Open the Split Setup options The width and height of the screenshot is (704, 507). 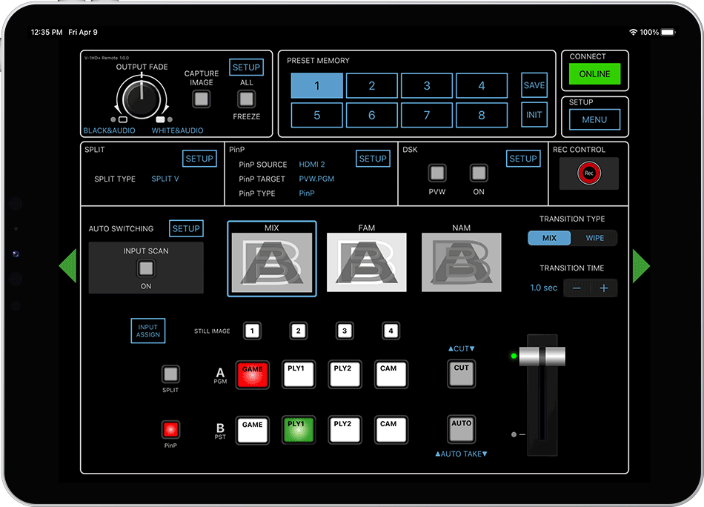pyautogui.click(x=199, y=159)
